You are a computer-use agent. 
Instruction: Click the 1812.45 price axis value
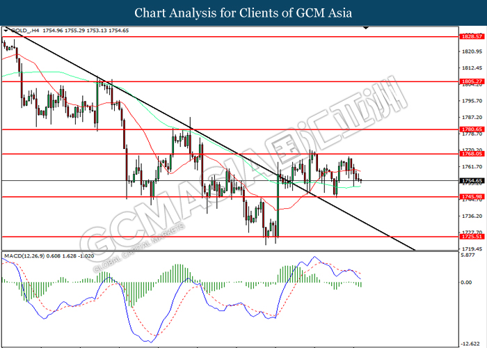472,68
